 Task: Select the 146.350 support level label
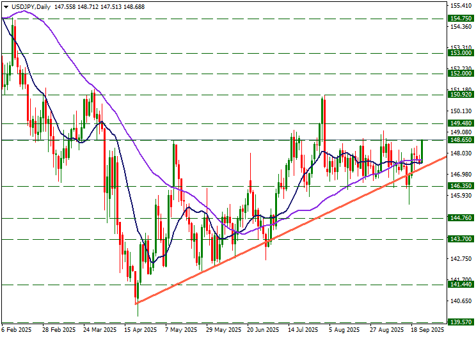[x=461, y=186]
